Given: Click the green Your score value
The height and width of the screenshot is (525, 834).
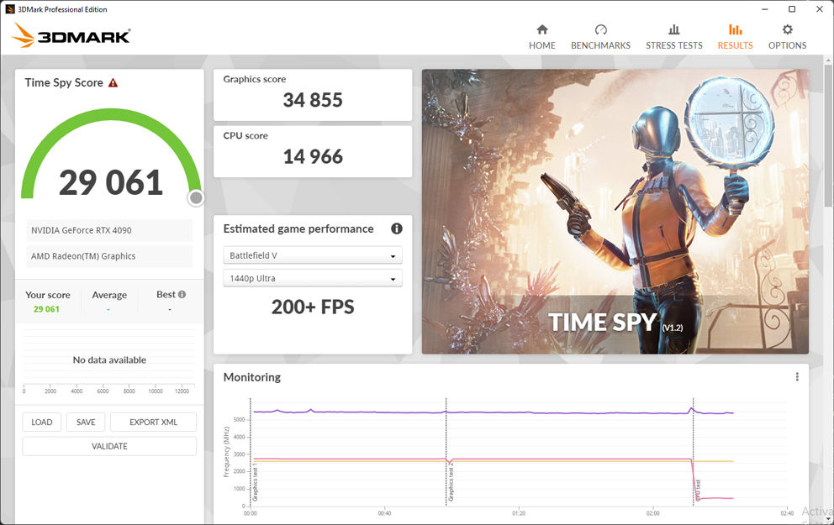Looking at the screenshot, I should pyautogui.click(x=46, y=309).
